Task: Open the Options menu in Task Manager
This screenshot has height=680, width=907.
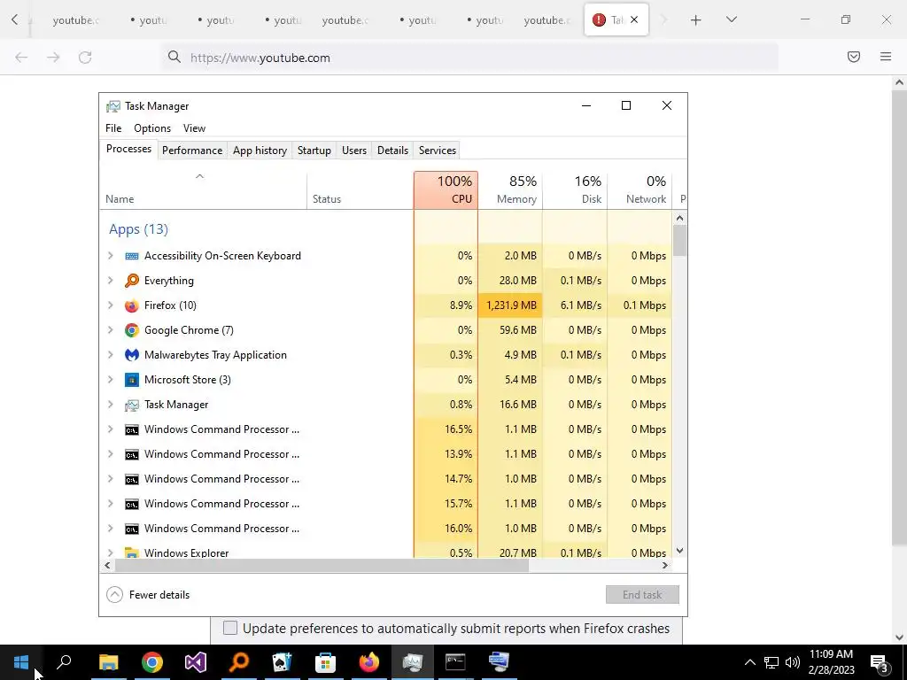Action: click(x=152, y=128)
